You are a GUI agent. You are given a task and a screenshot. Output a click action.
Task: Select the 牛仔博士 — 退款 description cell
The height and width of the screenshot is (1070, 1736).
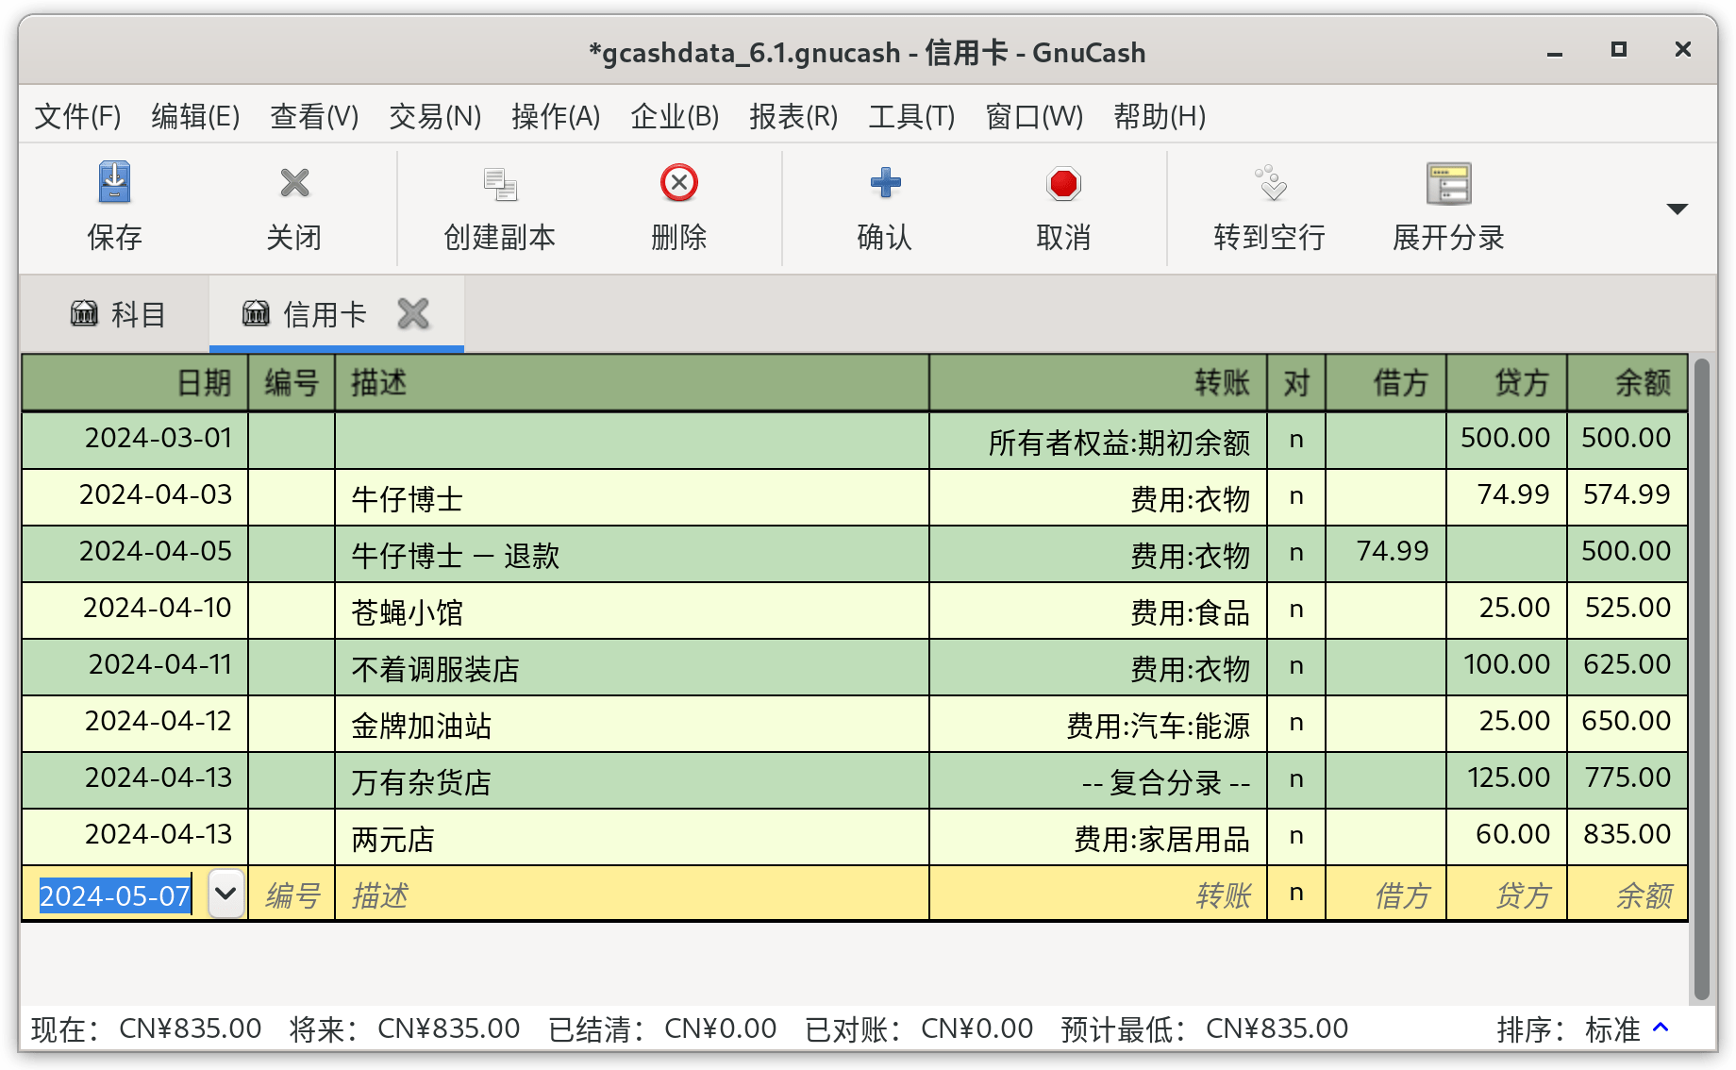(x=632, y=554)
